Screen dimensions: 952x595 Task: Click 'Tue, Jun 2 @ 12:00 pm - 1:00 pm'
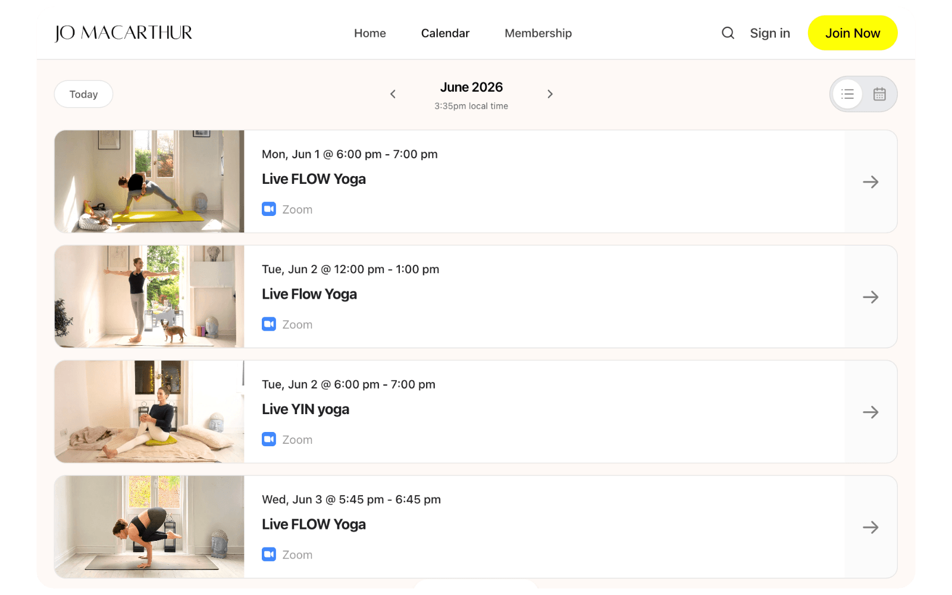pyautogui.click(x=350, y=270)
